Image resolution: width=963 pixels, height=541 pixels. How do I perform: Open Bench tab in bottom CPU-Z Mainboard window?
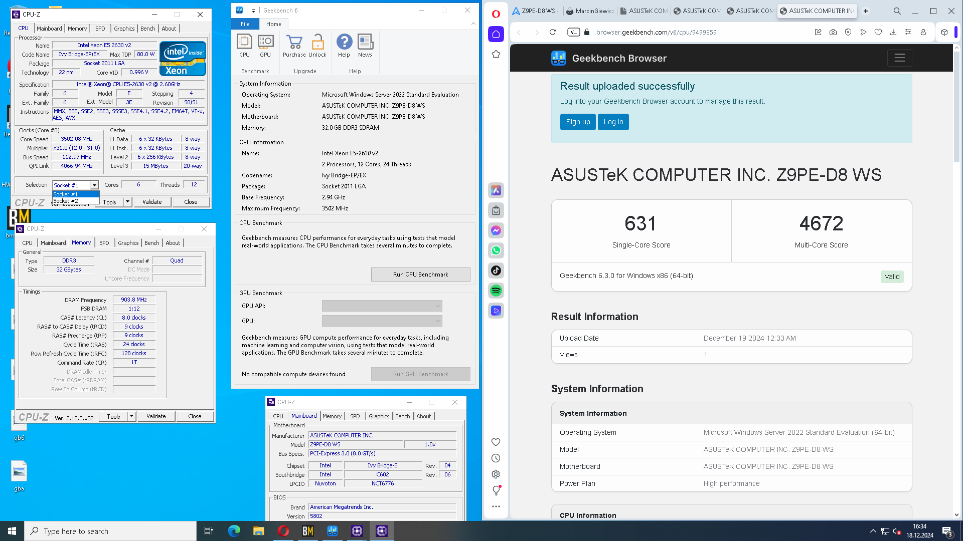tap(403, 416)
